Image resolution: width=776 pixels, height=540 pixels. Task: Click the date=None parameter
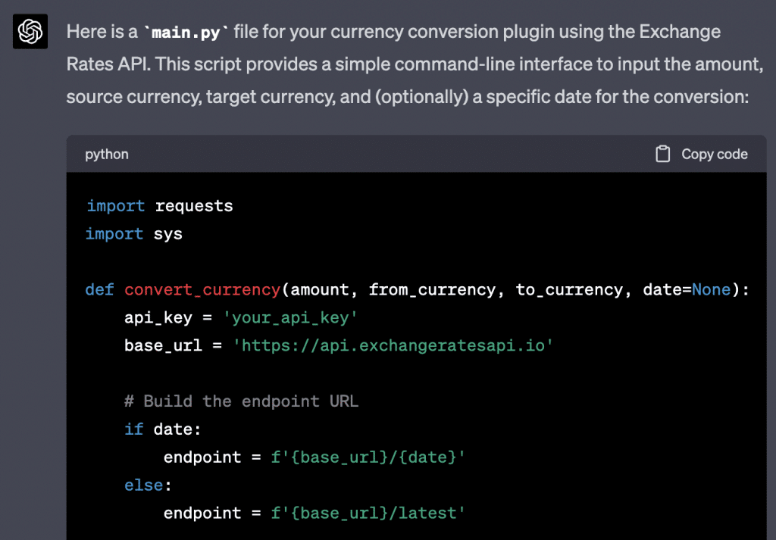tap(687, 289)
